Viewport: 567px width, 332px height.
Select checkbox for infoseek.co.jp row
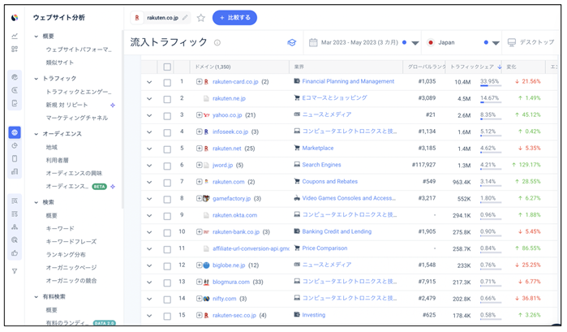[167, 132]
